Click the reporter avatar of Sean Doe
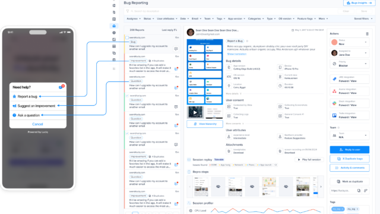The height and width of the screenshot is (214, 380). [x=191, y=32]
